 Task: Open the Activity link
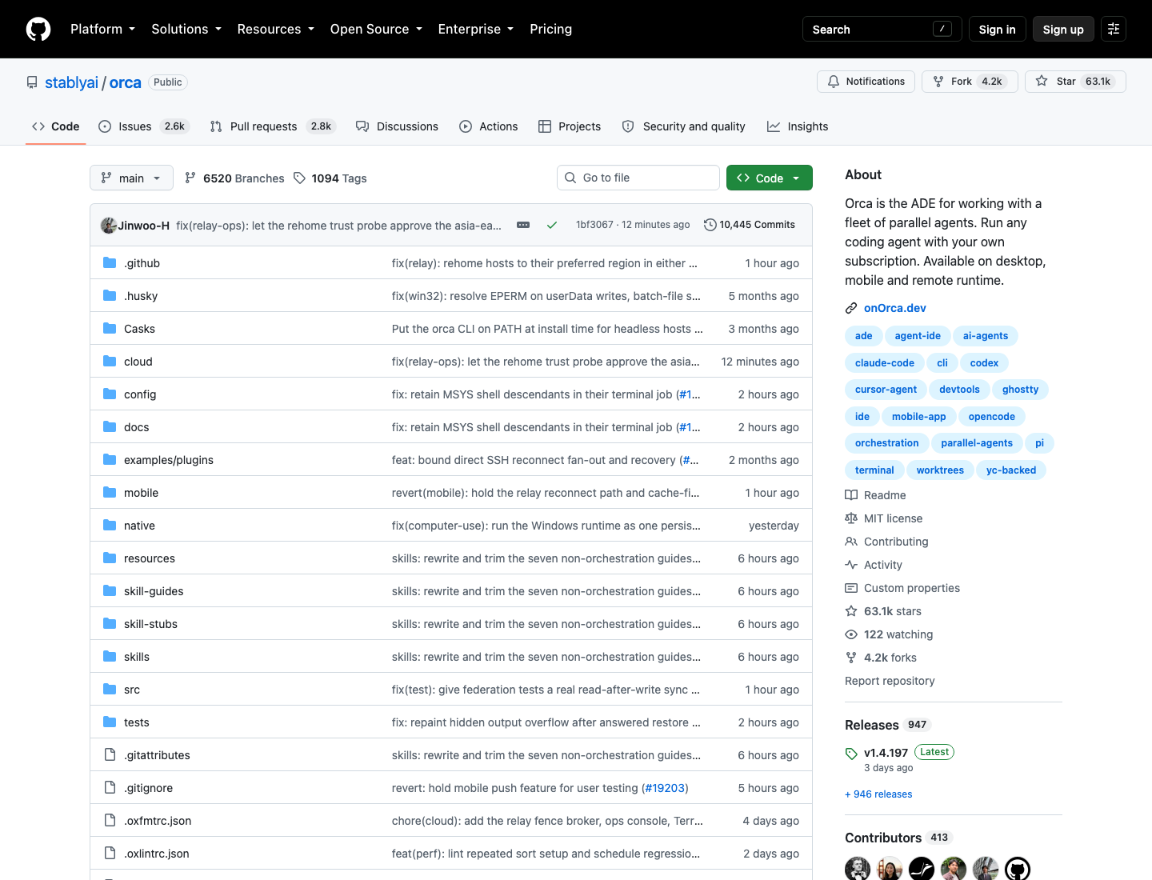point(874,565)
